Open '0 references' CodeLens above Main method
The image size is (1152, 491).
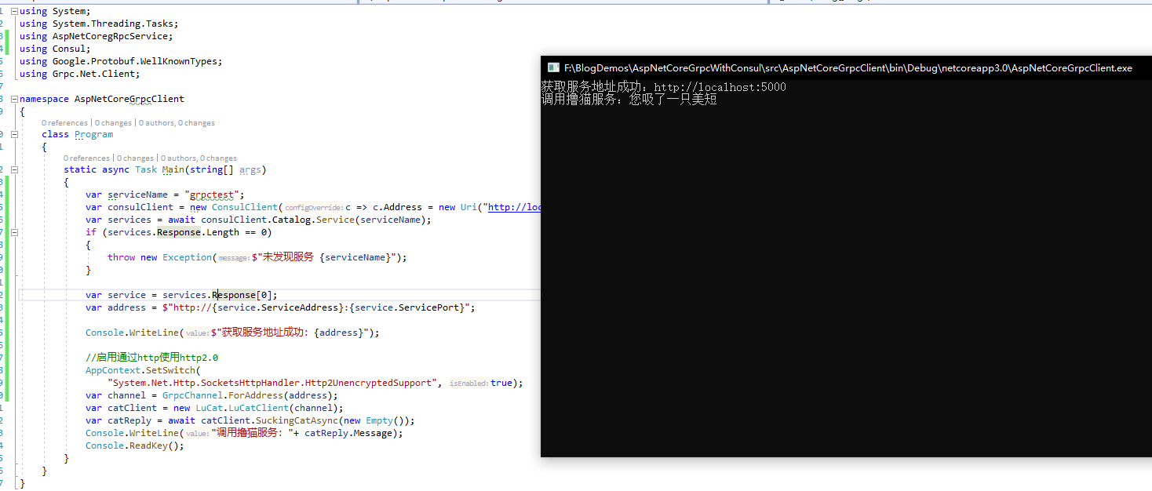click(x=87, y=158)
